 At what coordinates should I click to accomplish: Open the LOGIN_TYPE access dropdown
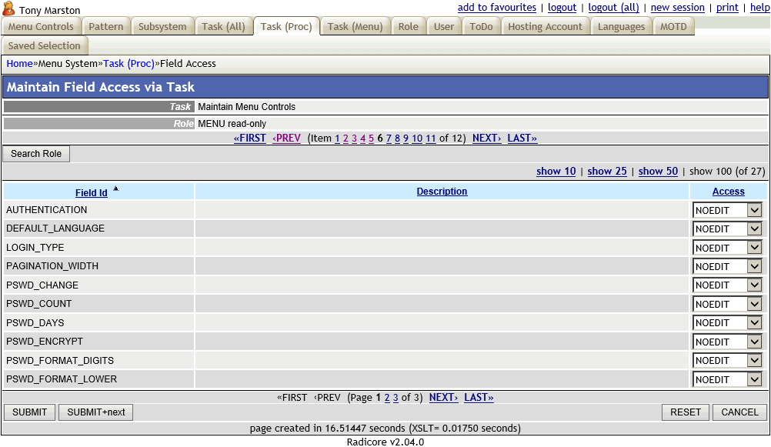point(727,247)
